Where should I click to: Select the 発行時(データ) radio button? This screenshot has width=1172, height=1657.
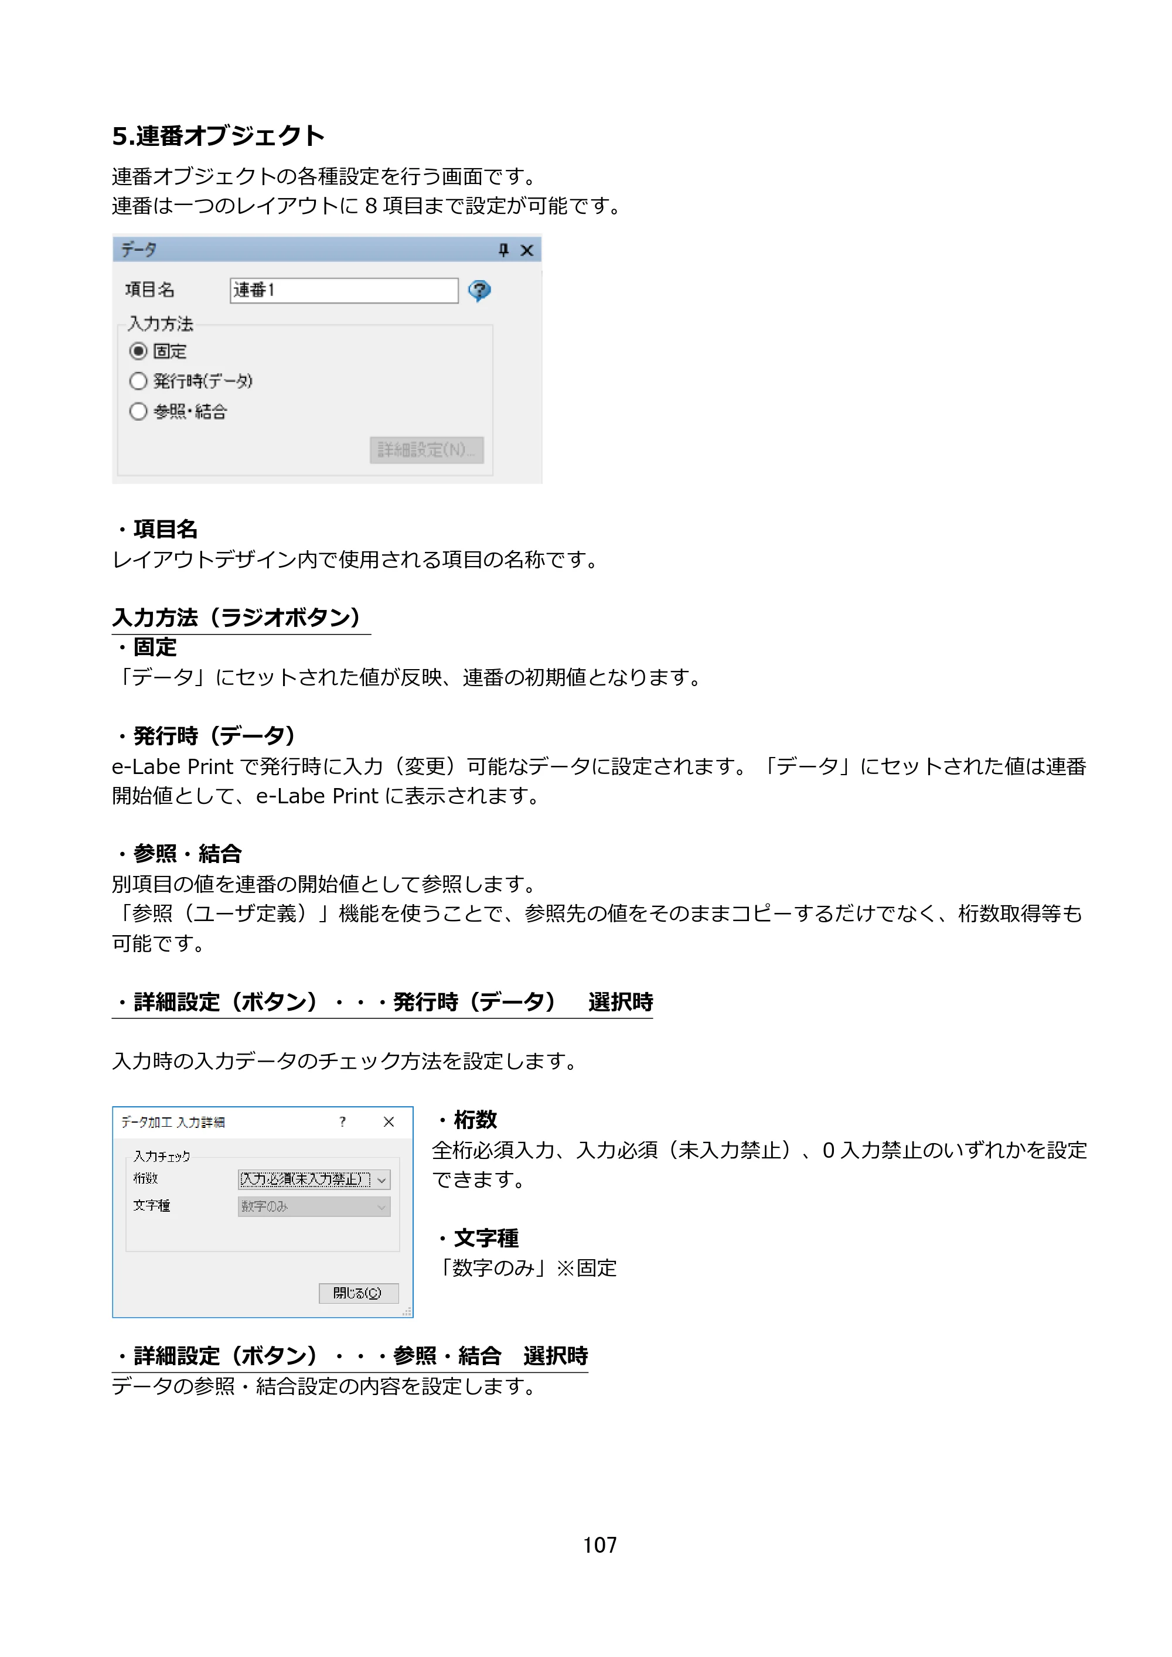pyautogui.click(x=138, y=381)
